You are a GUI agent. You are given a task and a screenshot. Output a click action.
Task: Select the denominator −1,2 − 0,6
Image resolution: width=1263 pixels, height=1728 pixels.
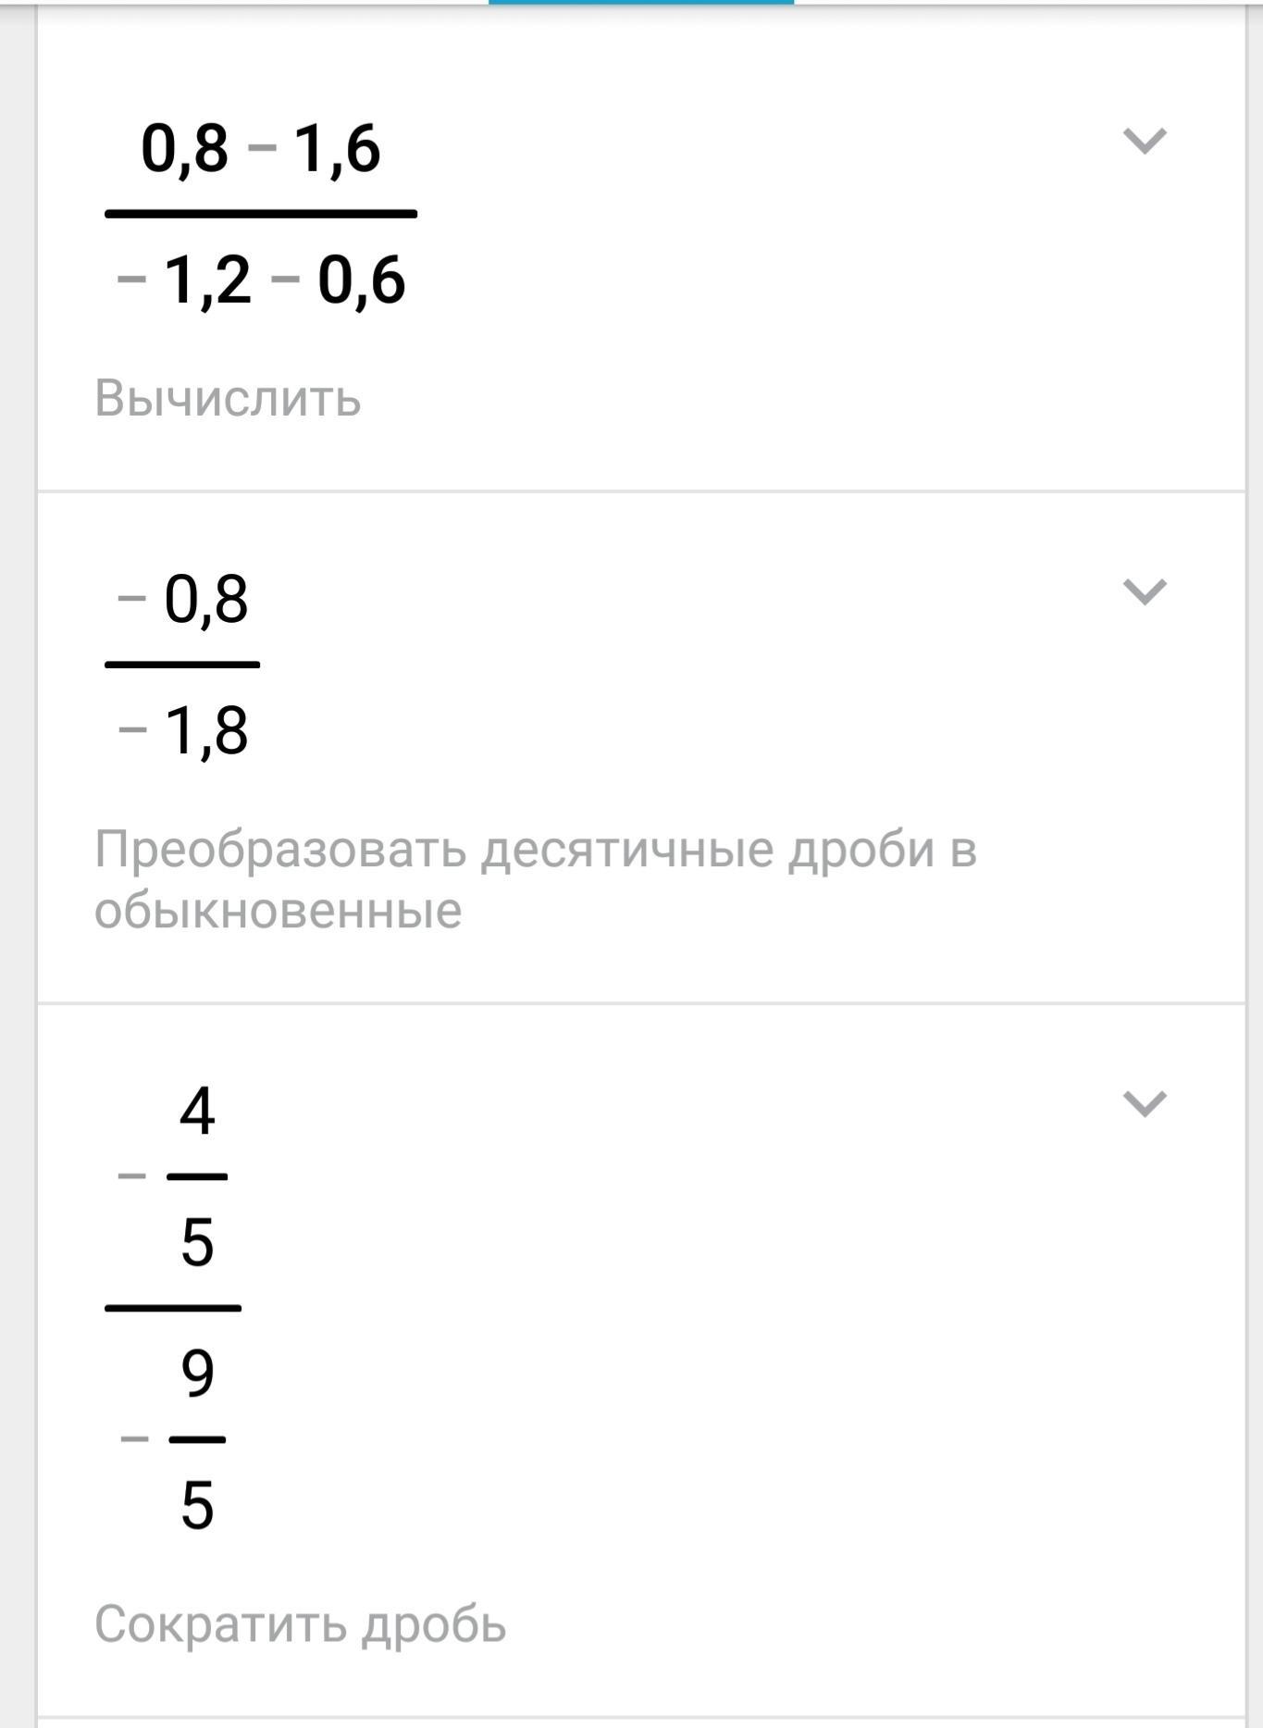coord(261,280)
